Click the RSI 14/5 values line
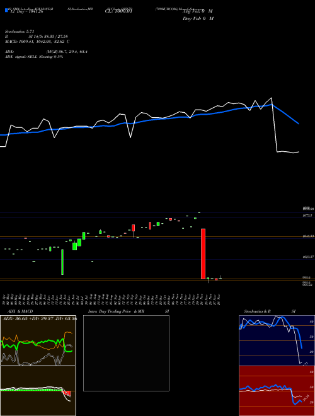 point(37,37)
